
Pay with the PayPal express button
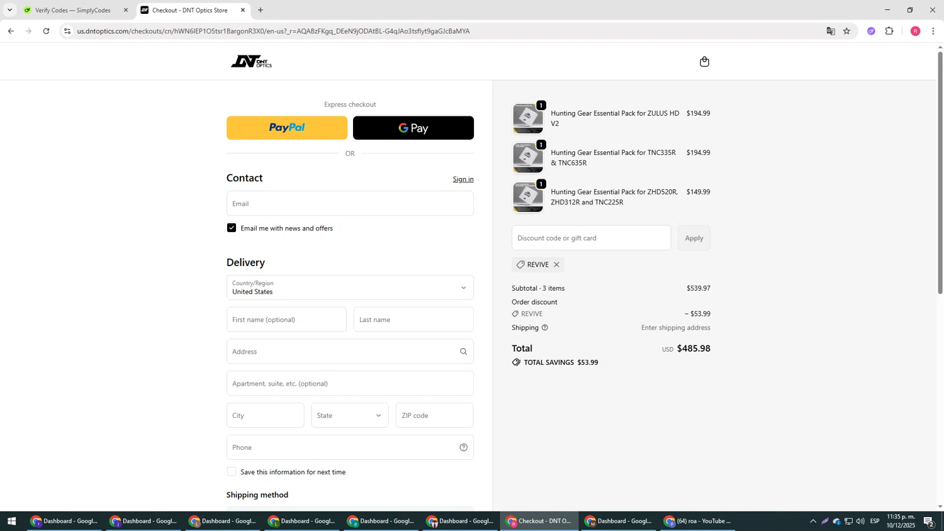point(287,128)
